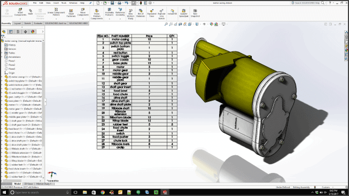Select the History item in tree

10,45
